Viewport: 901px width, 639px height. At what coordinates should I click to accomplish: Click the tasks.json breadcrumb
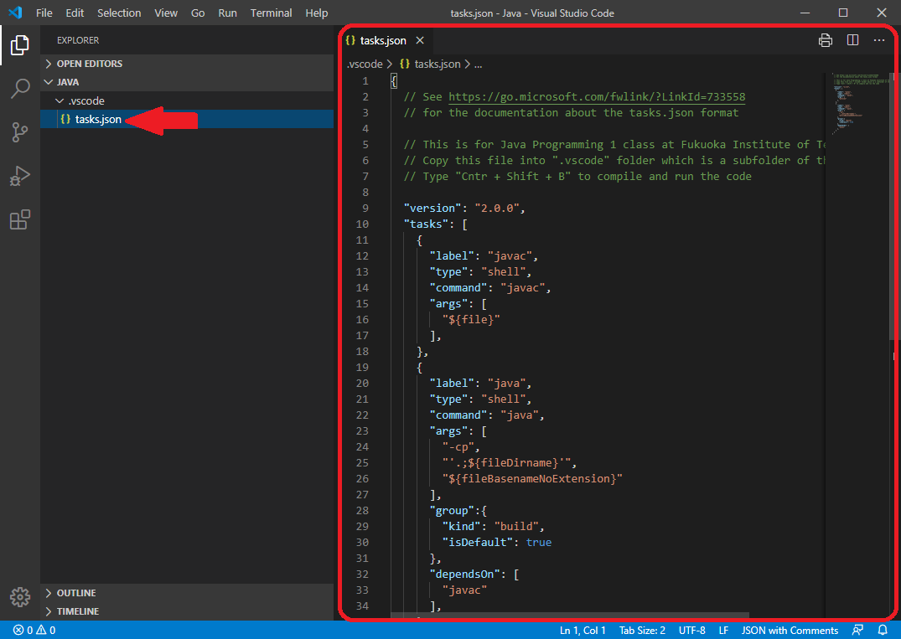click(x=430, y=64)
